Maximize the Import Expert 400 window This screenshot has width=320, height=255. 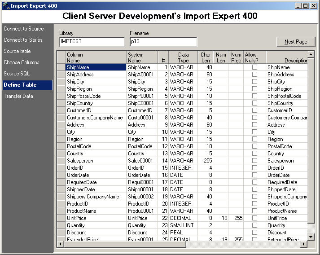click(306, 6)
